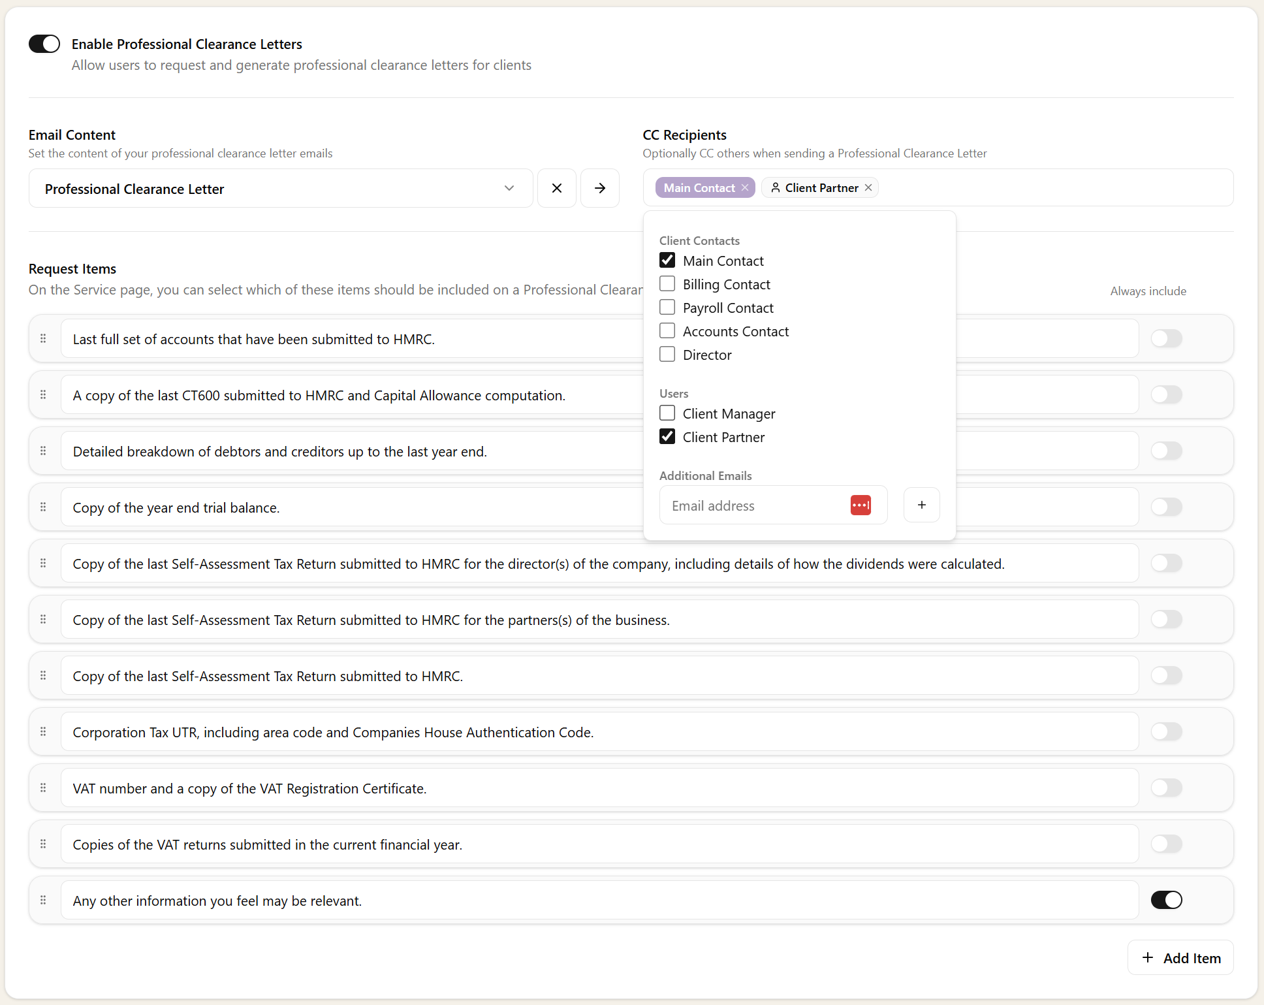Viewport: 1264px width, 1005px height.
Task: Click the person icon on the Client Partner chip
Action: pos(776,187)
